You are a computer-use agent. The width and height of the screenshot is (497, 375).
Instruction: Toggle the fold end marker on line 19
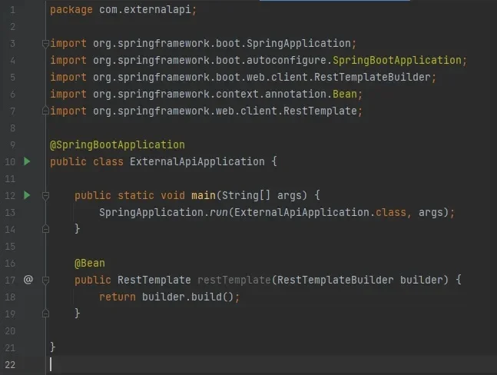[45, 314]
